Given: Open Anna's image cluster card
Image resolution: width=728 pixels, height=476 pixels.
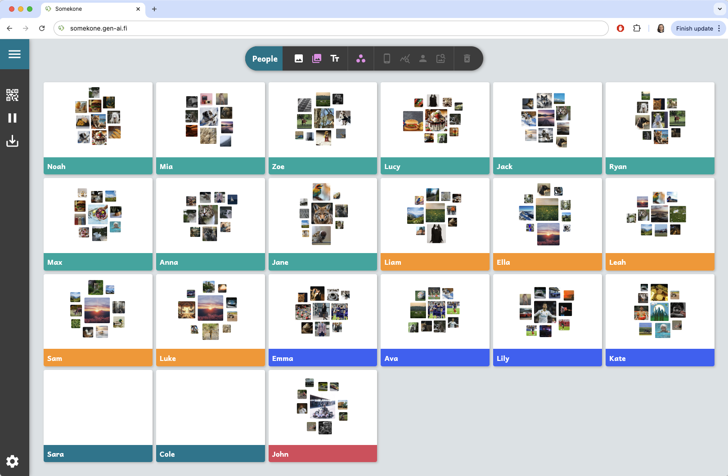Looking at the screenshot, I should (211, 224).
